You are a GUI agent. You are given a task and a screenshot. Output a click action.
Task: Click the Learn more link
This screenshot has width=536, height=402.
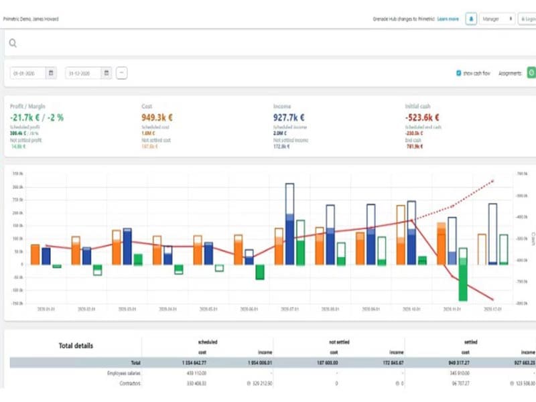tap(448, 19)
